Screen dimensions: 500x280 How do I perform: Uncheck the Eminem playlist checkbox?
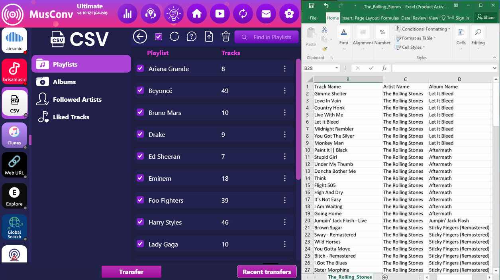(140, 178)
